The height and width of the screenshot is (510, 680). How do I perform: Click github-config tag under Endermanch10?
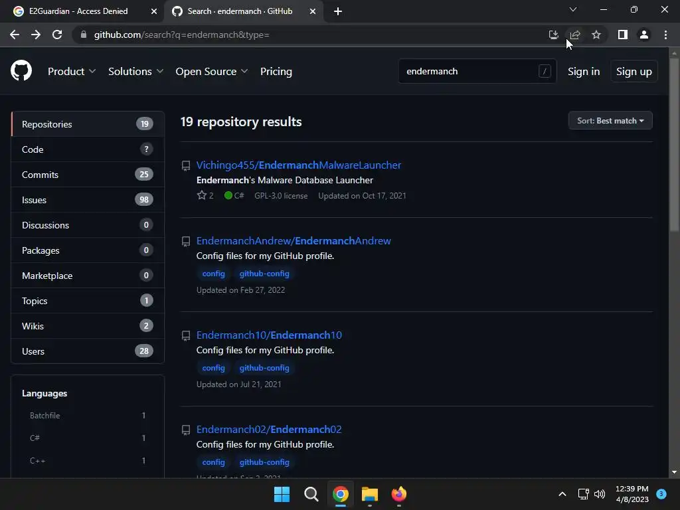(x=264, y=368)
